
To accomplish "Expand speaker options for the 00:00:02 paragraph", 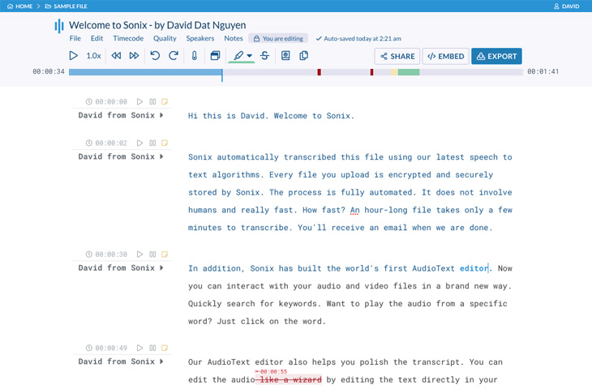I will coord(161,156).
